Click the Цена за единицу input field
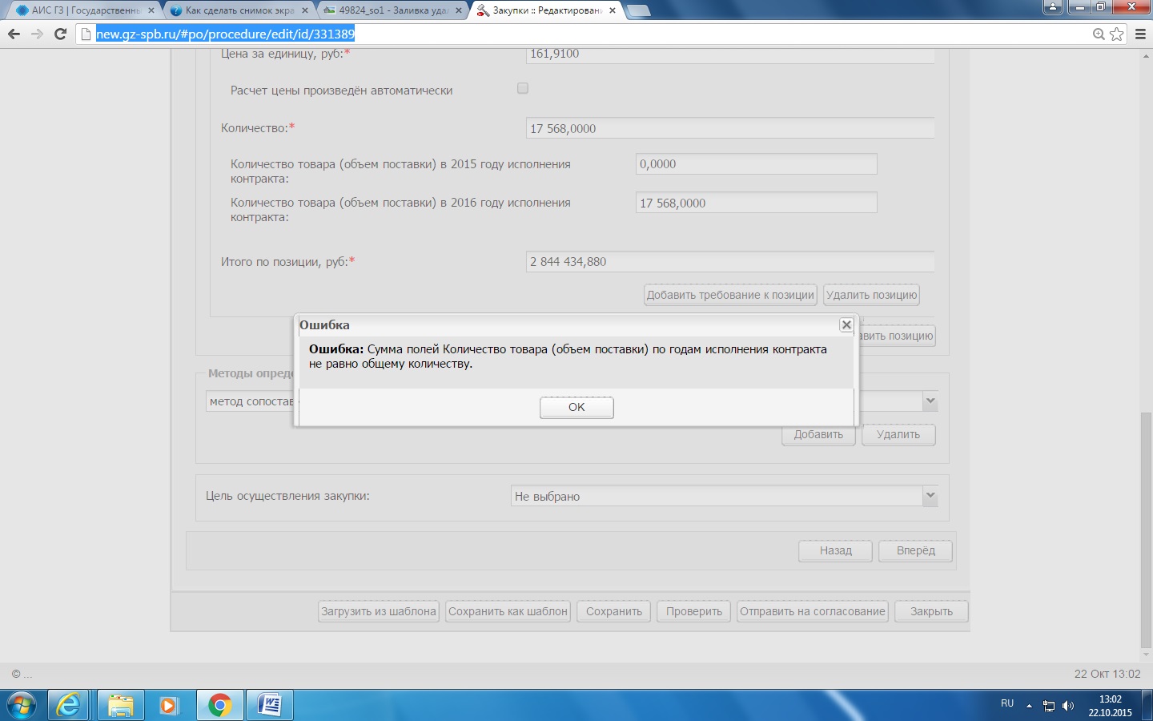This screenshot has width=1153, height=721. click(x=730, y=54)
